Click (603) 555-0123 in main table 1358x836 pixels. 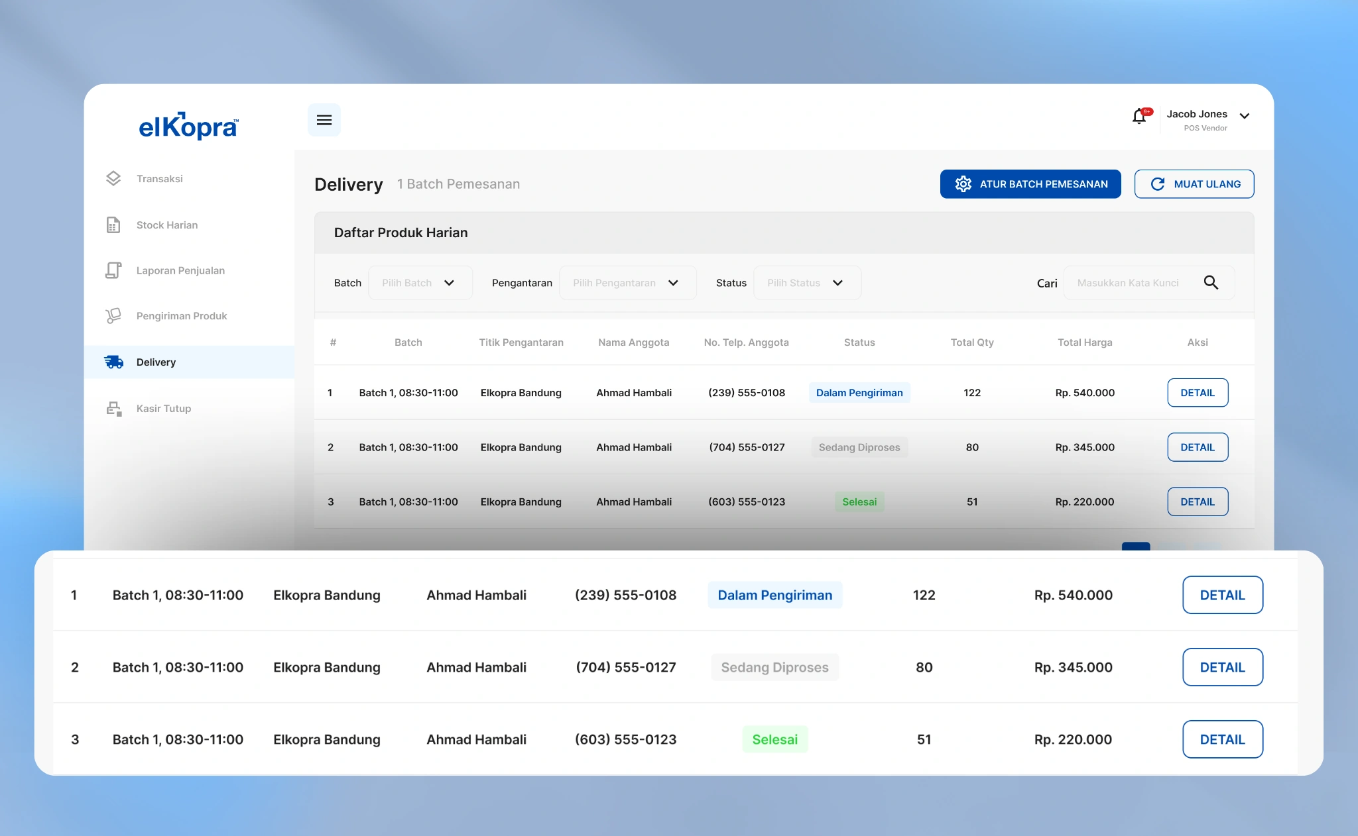pos(747,502)
